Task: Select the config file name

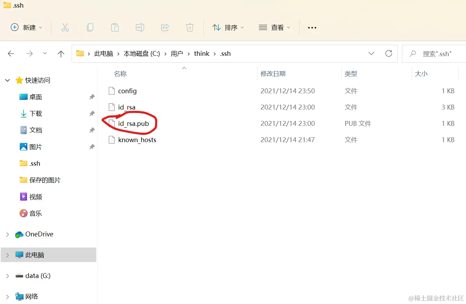Action: [127, 91]
